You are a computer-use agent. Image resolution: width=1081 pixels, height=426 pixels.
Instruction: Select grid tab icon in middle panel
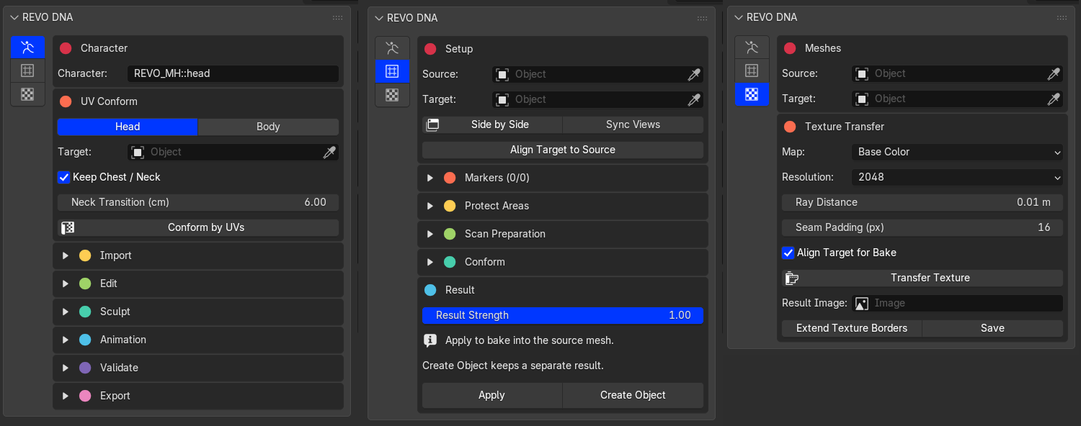click(x=392, y=71)
